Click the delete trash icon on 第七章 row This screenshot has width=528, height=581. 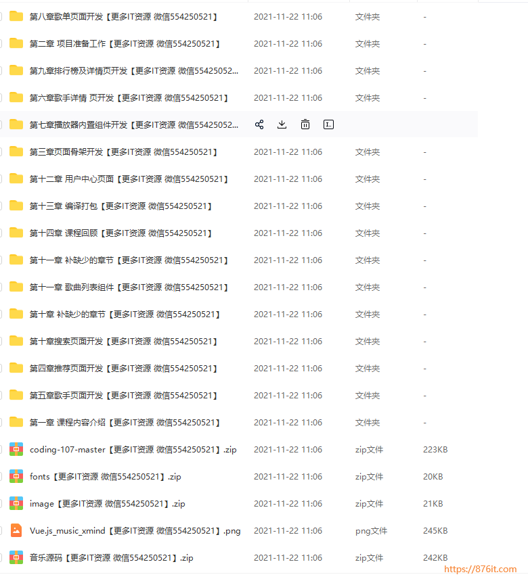[305, 124]
